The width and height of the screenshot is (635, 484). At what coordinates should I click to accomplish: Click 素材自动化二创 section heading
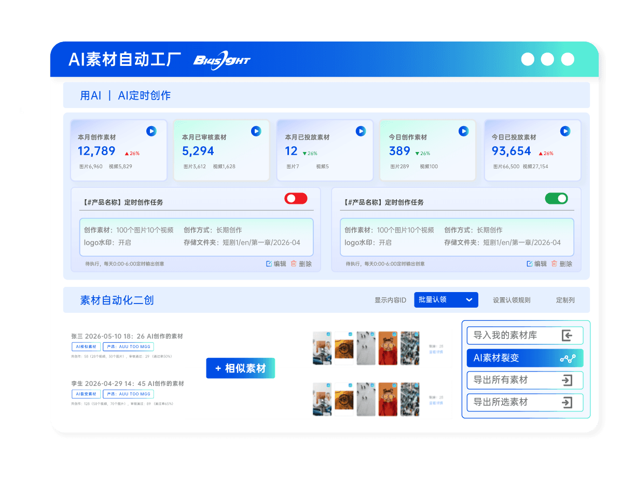click(117, 300)
